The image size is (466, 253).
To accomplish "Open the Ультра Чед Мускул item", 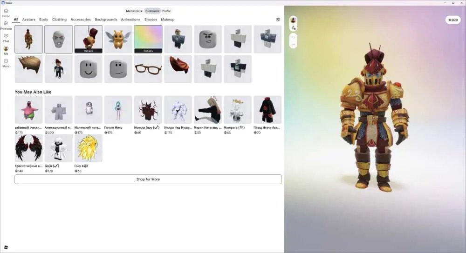I will (178, 110).
